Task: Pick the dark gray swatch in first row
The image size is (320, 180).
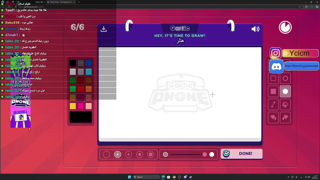Action: [x=81, y=63]
